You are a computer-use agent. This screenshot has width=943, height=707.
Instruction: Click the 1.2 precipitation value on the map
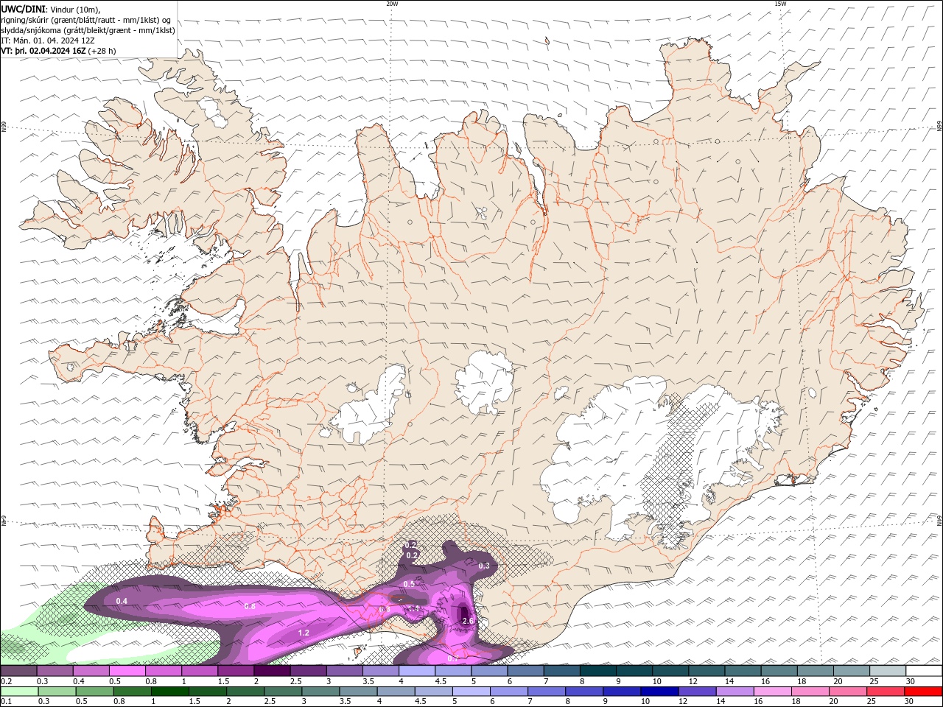(304, 633)
